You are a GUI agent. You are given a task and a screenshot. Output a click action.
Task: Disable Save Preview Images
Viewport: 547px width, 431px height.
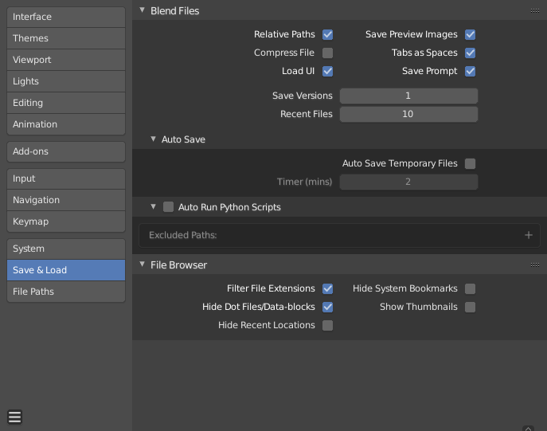(x=470, y=34)
